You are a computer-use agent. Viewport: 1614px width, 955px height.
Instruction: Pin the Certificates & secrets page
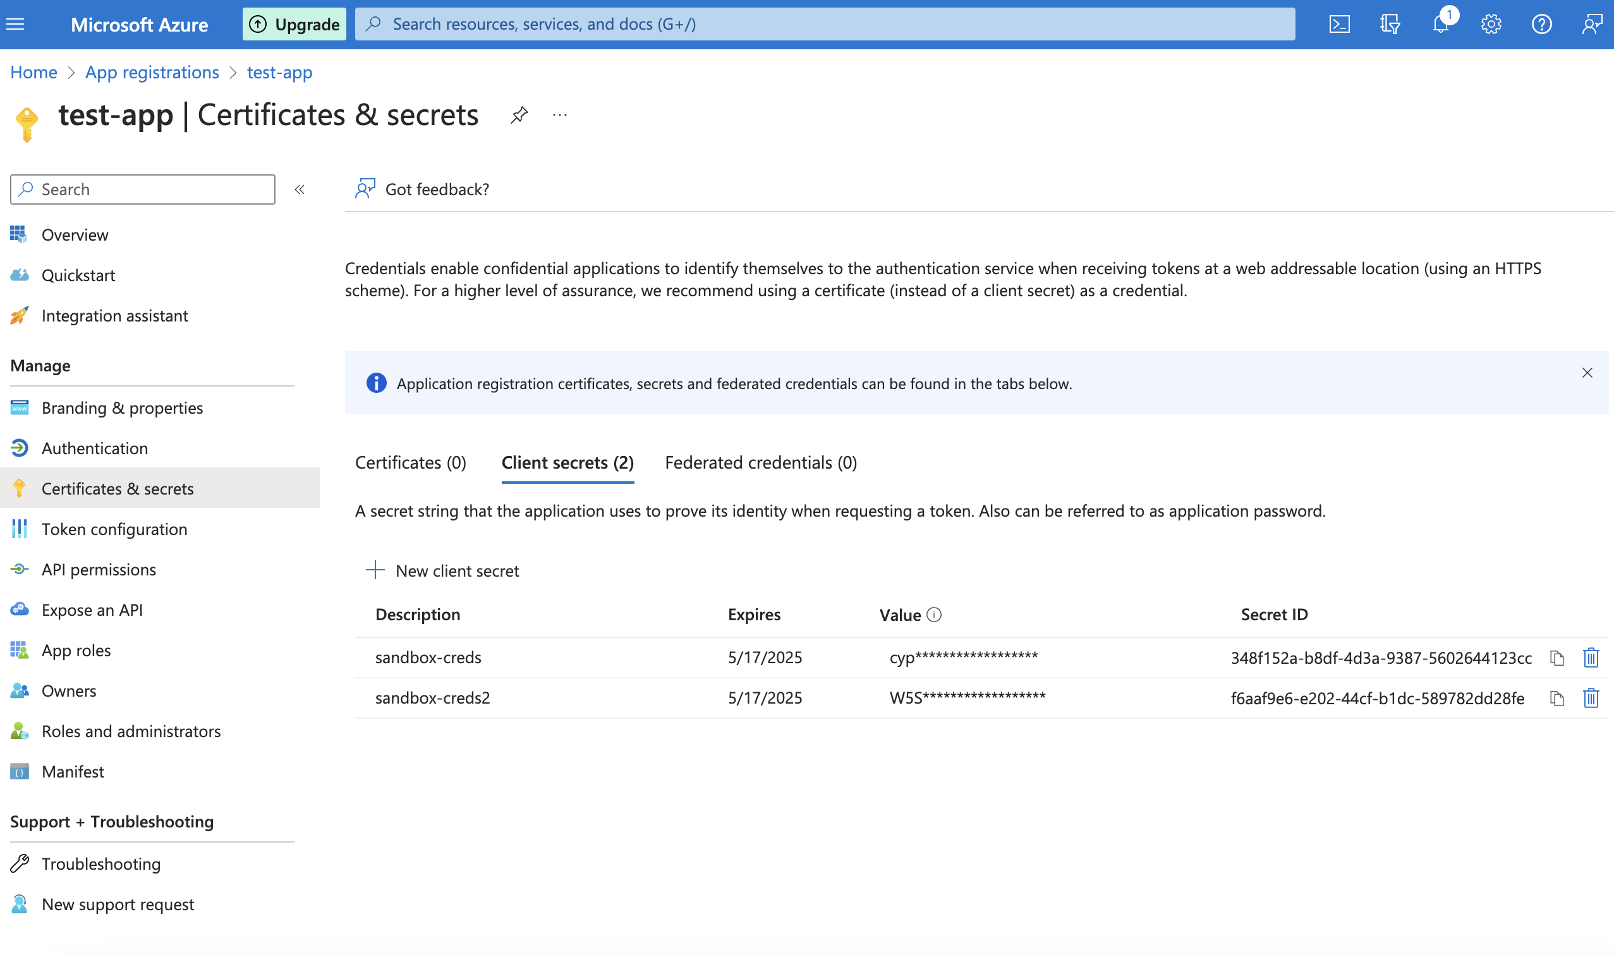[519, 115]
